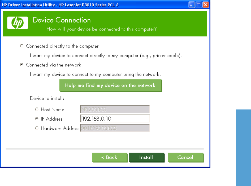Click the window title bar text
The image size is (251, 186).
(x=60, y=5)
